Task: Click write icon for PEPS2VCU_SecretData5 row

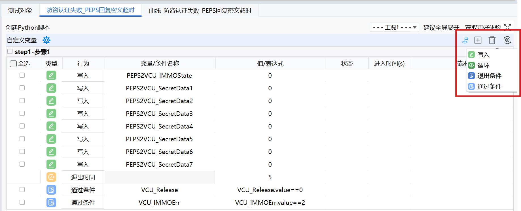Action: point(51,139)
